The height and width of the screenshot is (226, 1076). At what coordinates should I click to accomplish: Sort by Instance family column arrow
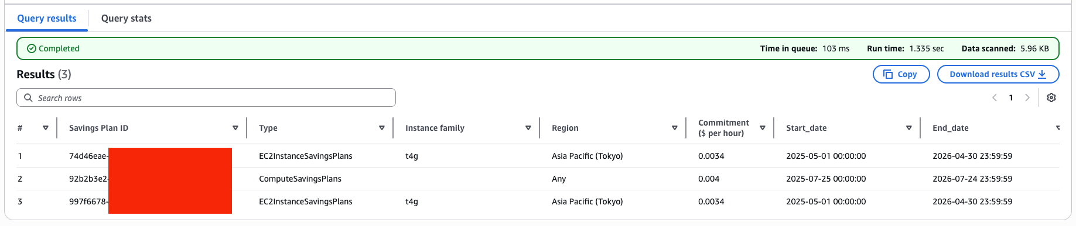[528, 128]
